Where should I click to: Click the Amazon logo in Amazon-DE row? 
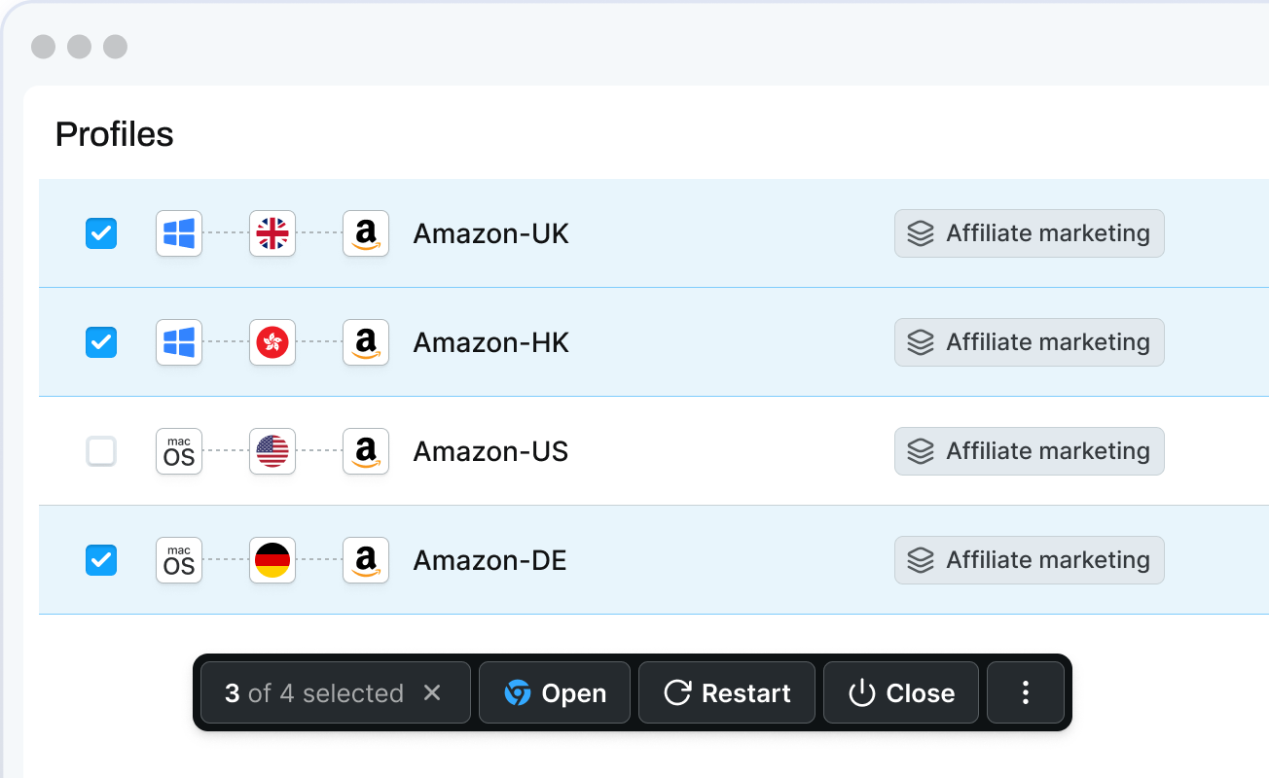coord(366,560)
